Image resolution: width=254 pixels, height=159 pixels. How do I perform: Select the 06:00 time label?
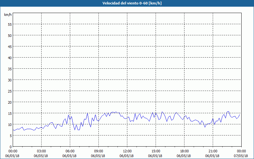pos(70,151)
